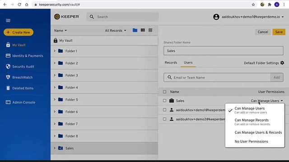
Task: Click the Sales shared folder icon
Action: [x=61, y=148]
